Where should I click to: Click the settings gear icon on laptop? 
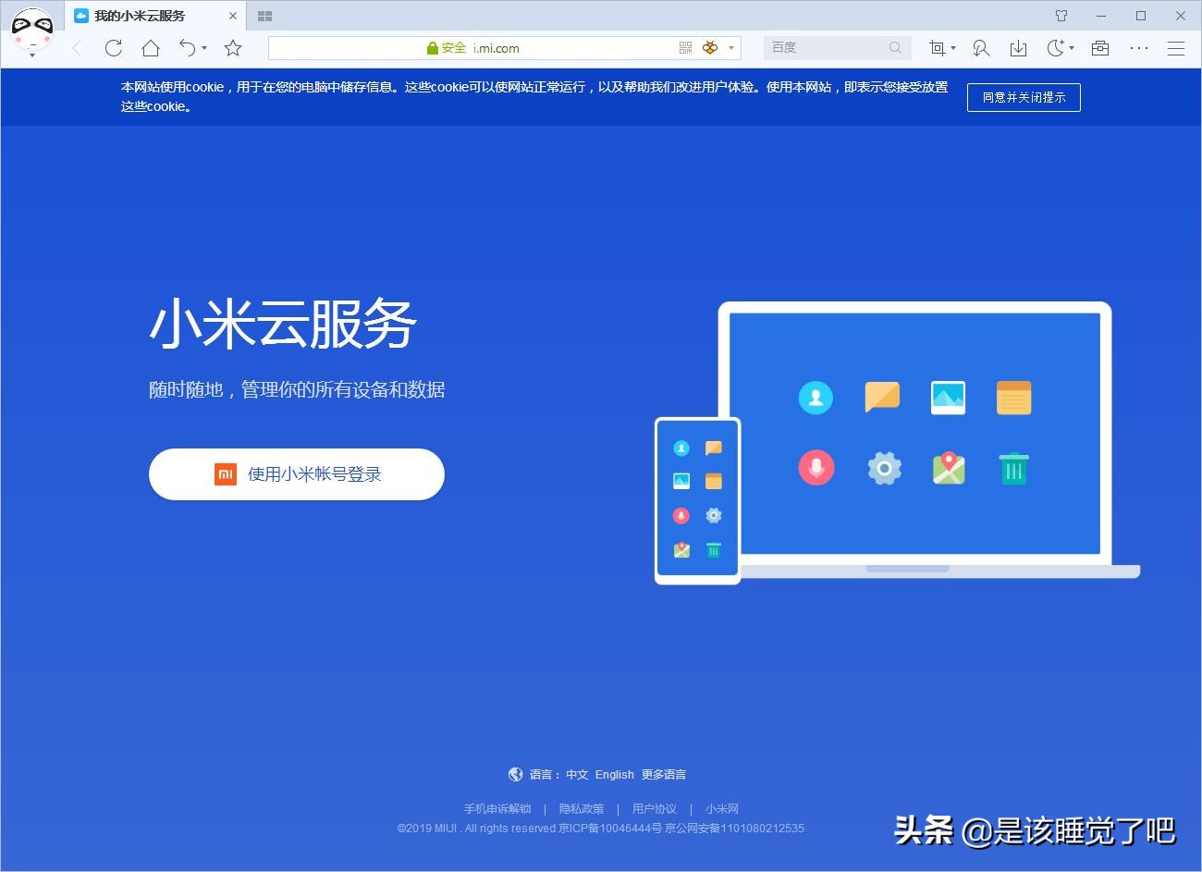pyautogui.click(x=884, y=468)
